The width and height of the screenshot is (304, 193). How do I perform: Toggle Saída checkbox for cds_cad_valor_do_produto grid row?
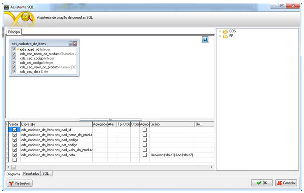coord(15,150)
